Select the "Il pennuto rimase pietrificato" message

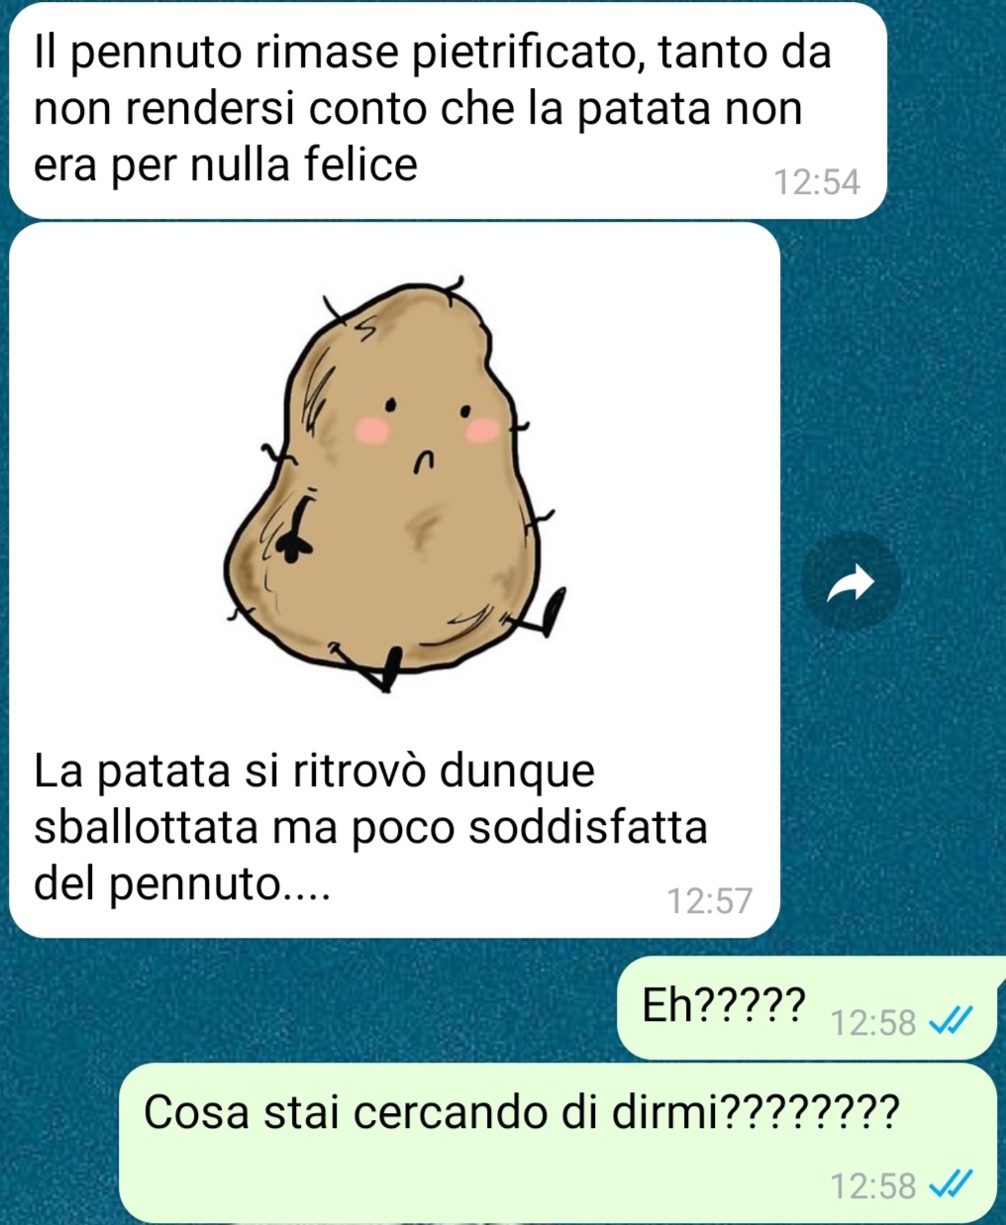click(x=447, y=109)
